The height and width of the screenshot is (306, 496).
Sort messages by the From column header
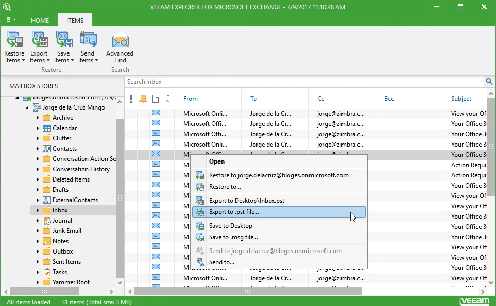[191, 99]
